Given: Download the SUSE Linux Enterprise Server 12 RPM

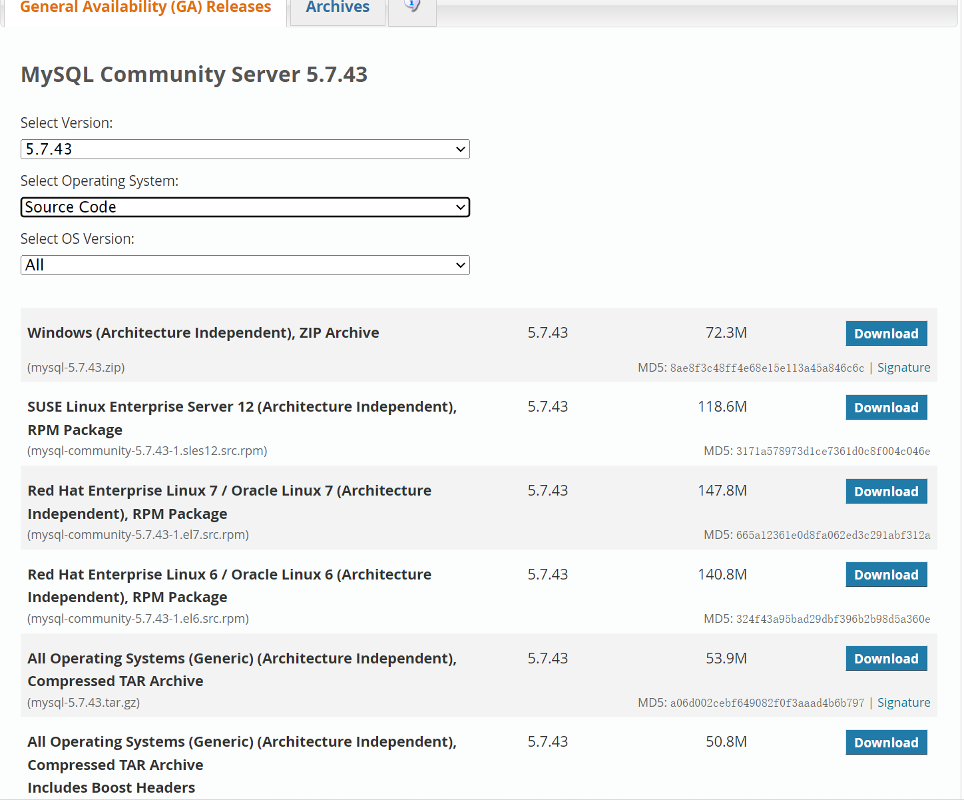Looking at the screenshot, I should pos(886,408).
